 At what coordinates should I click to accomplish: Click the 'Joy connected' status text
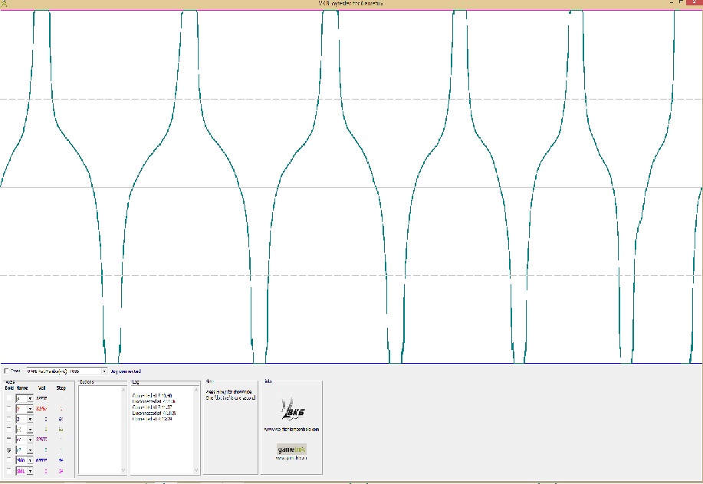[x=126, y=371]
